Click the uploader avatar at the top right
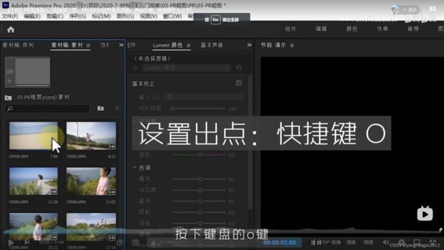 pyautogui.click(x=395, y=10)
